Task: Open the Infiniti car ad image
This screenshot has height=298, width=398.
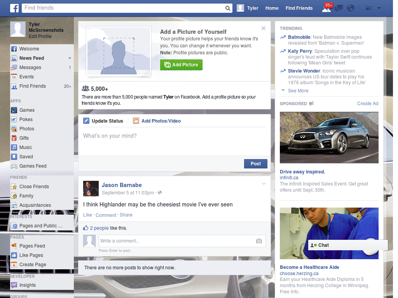Action: pyautogui.click(x=329, y=138)
